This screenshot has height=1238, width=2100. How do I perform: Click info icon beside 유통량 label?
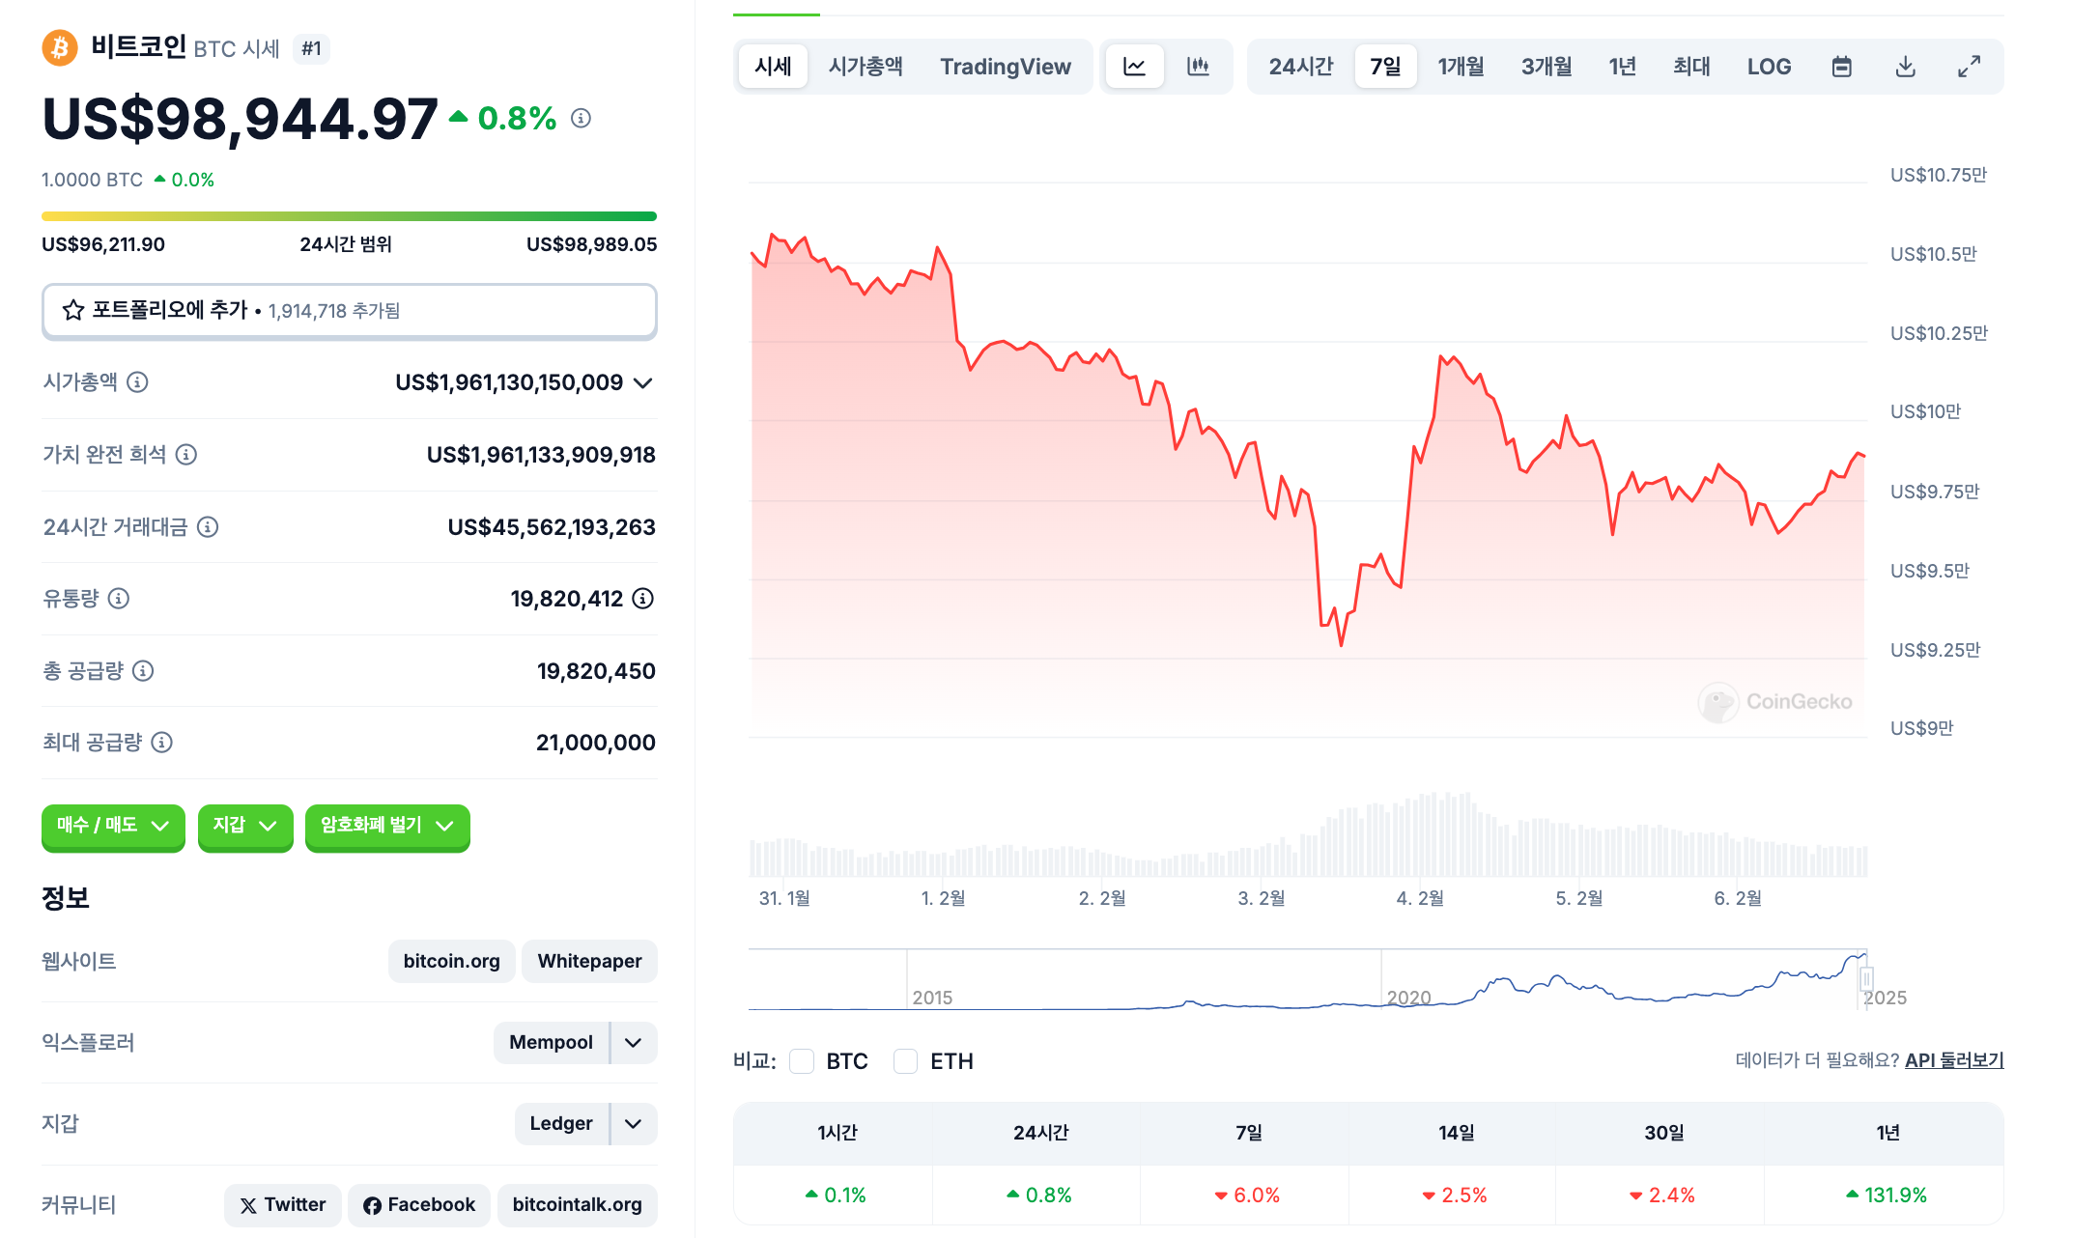[x=119, y=599]
